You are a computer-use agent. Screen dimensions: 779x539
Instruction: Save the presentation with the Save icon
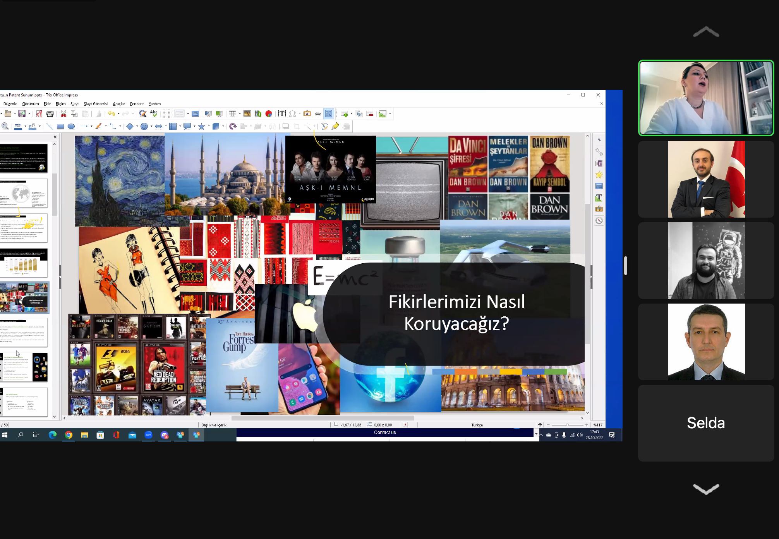coord(22,114)
